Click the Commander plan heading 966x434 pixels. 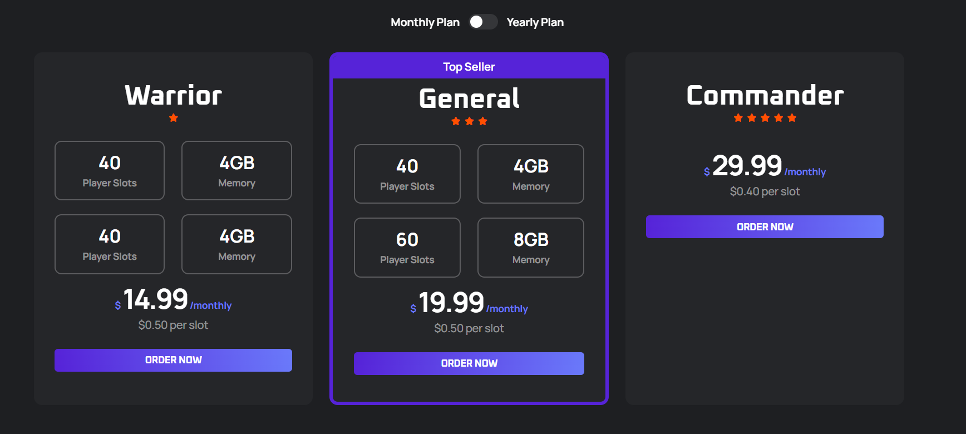[x=765, y=95]
